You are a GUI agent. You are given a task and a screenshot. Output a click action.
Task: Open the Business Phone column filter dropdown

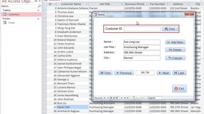[x=147, y=4]
